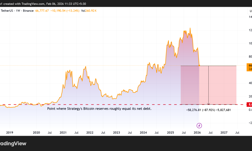Select the 2027 label on the time axis

224,132
